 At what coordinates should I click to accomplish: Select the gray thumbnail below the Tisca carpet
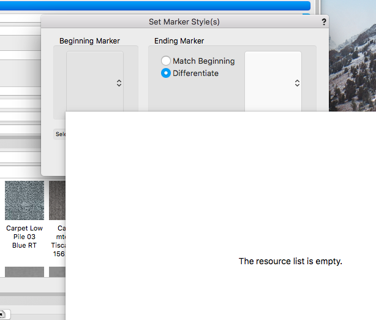click(x=57, y=272)
